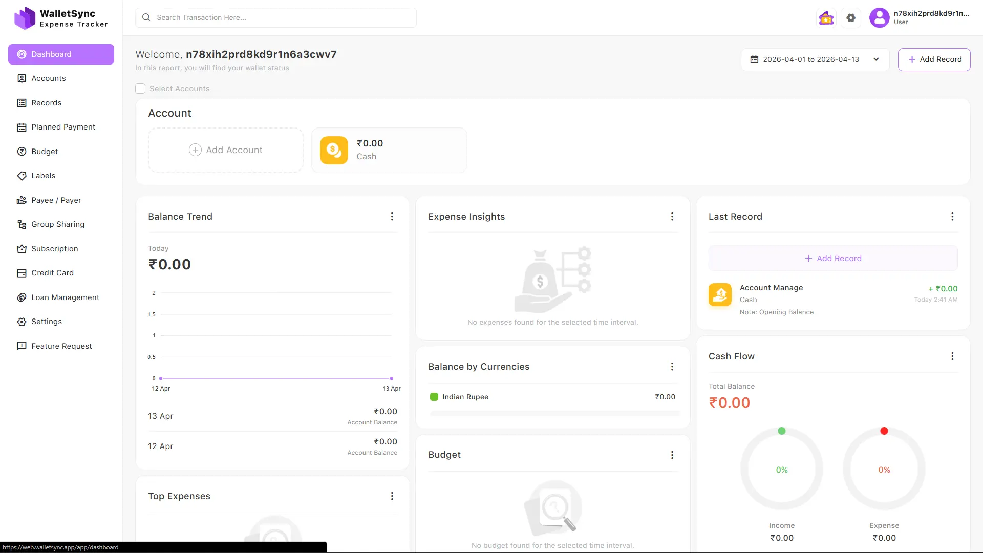Toggle the Select Accounts checkbox
The height and width of the screenshot is (553, 983).
point(140,89)
